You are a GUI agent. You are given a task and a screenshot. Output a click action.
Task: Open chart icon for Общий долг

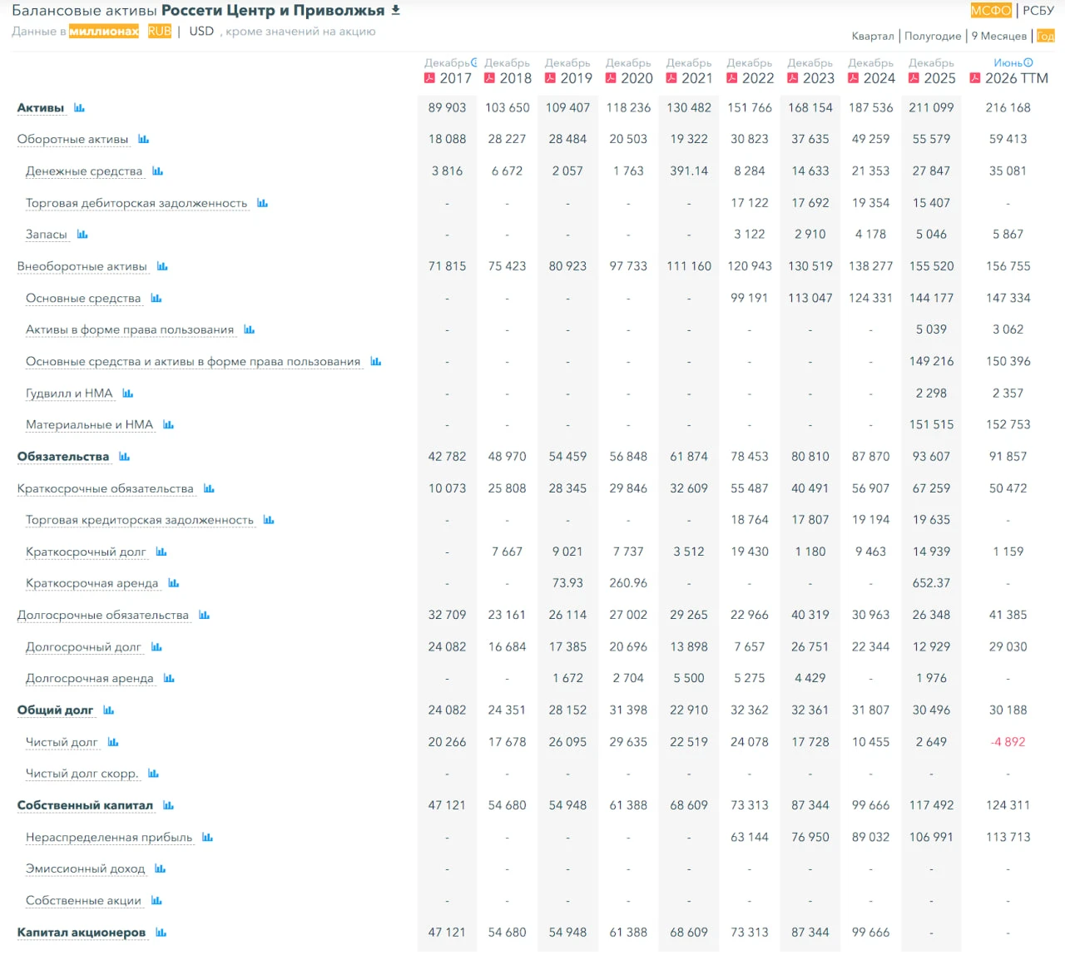pyautogui.click(x=109, y=710)
